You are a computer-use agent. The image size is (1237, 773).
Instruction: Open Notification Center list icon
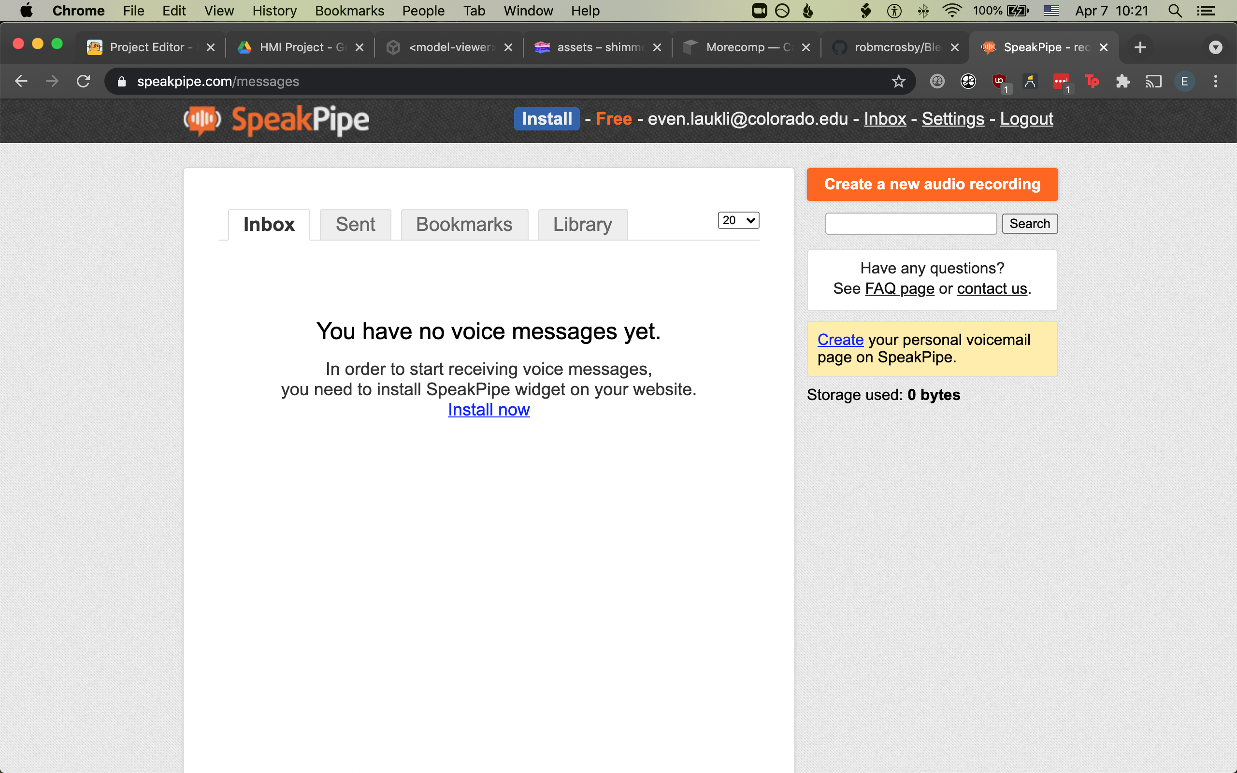click(x=1206, y=11)
